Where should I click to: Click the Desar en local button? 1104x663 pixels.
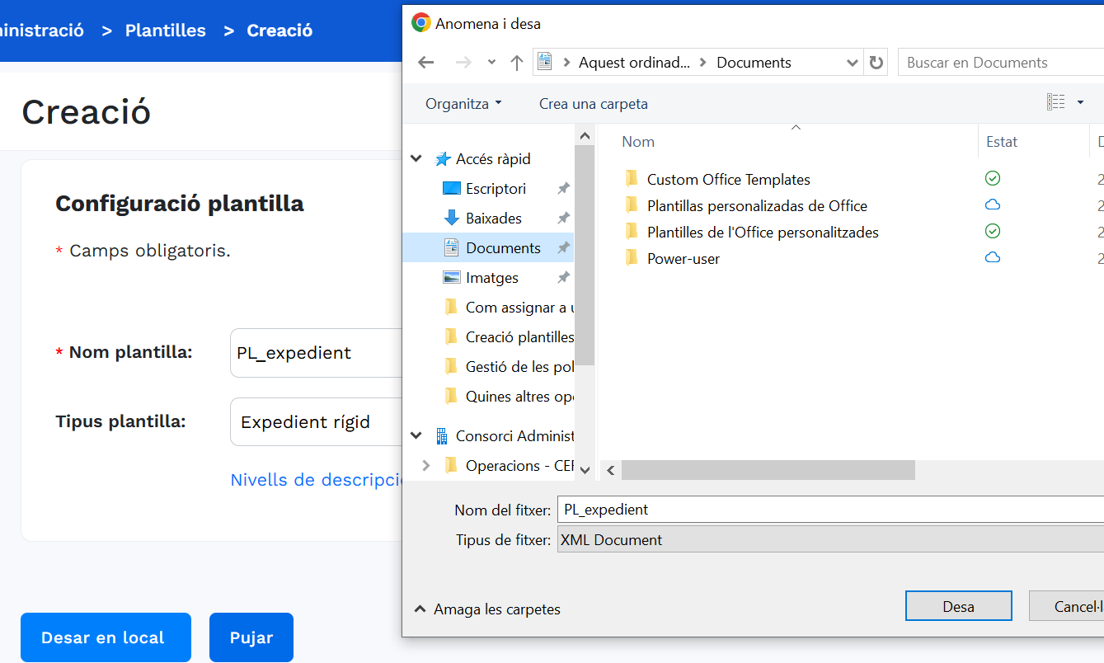(x=106, y=637)
